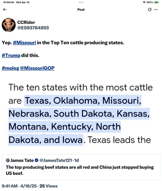View the 25 Views count
Image resolution: width=162 pixels, height=191 pixels.
pos(48,186)
